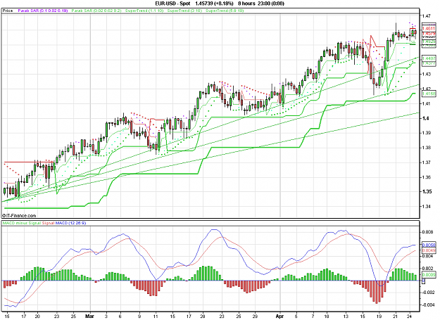Click the 1.41 price axis label

427,103
